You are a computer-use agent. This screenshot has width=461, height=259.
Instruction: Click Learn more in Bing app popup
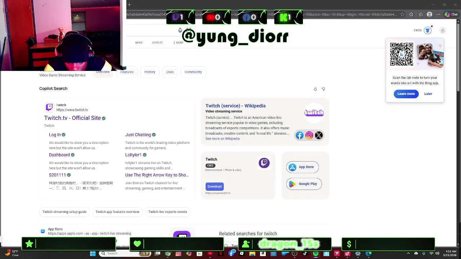coord(406,94)
